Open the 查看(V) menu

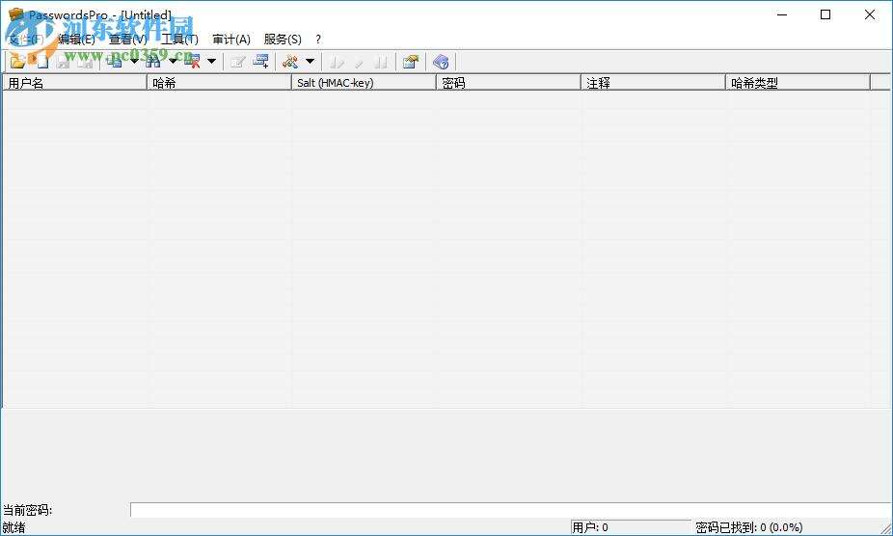click(128, 40)
